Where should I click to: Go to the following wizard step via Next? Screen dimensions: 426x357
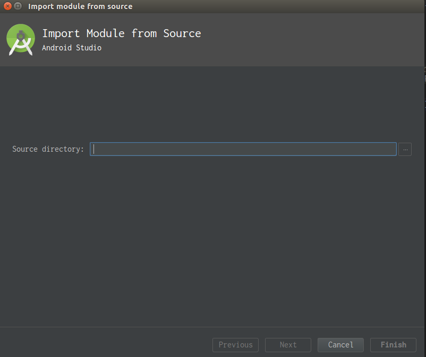(x=288, y=345)
